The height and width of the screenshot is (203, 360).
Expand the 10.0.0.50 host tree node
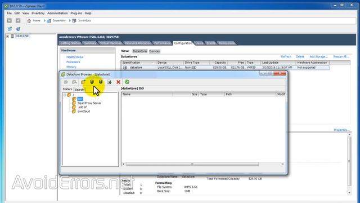[7, 36]
